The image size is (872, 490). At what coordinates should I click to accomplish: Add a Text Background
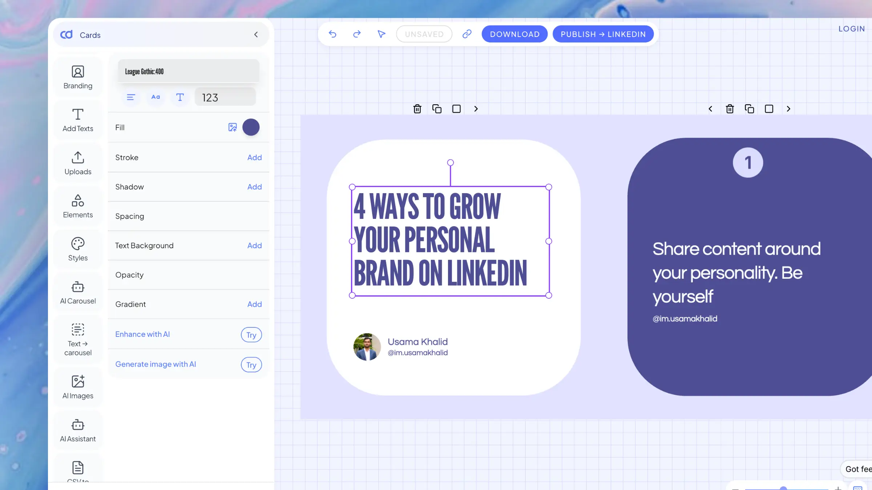[x=254, y=246]
